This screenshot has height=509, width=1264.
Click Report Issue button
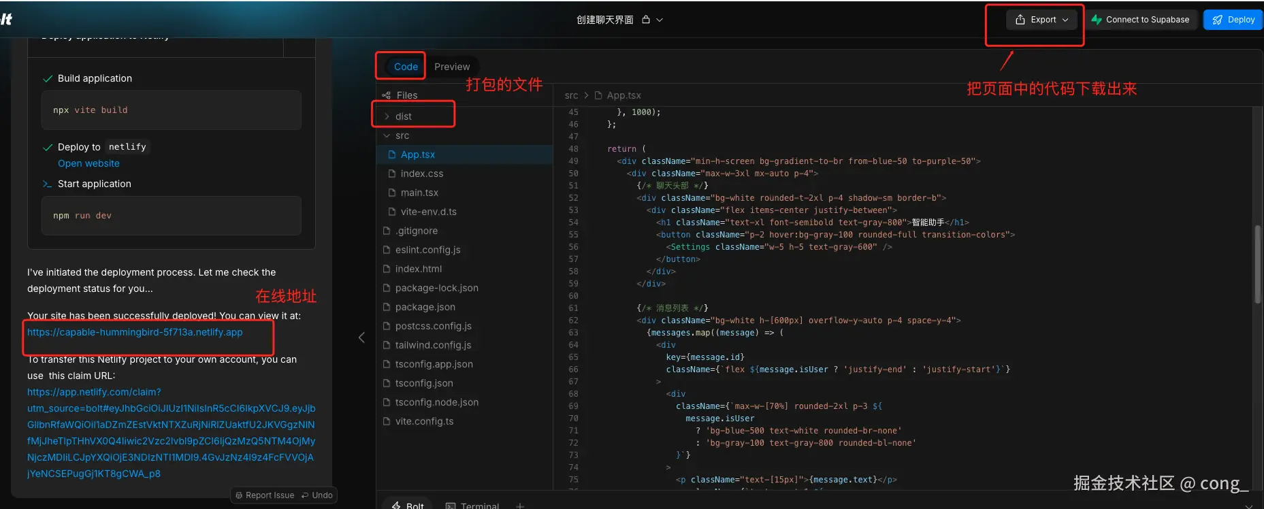pyautogui.click(x=265, y=495)
